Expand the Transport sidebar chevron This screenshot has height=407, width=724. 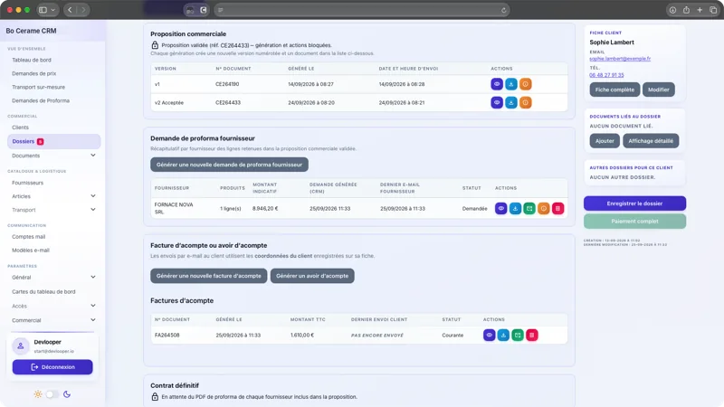click(x=93, y=210)
